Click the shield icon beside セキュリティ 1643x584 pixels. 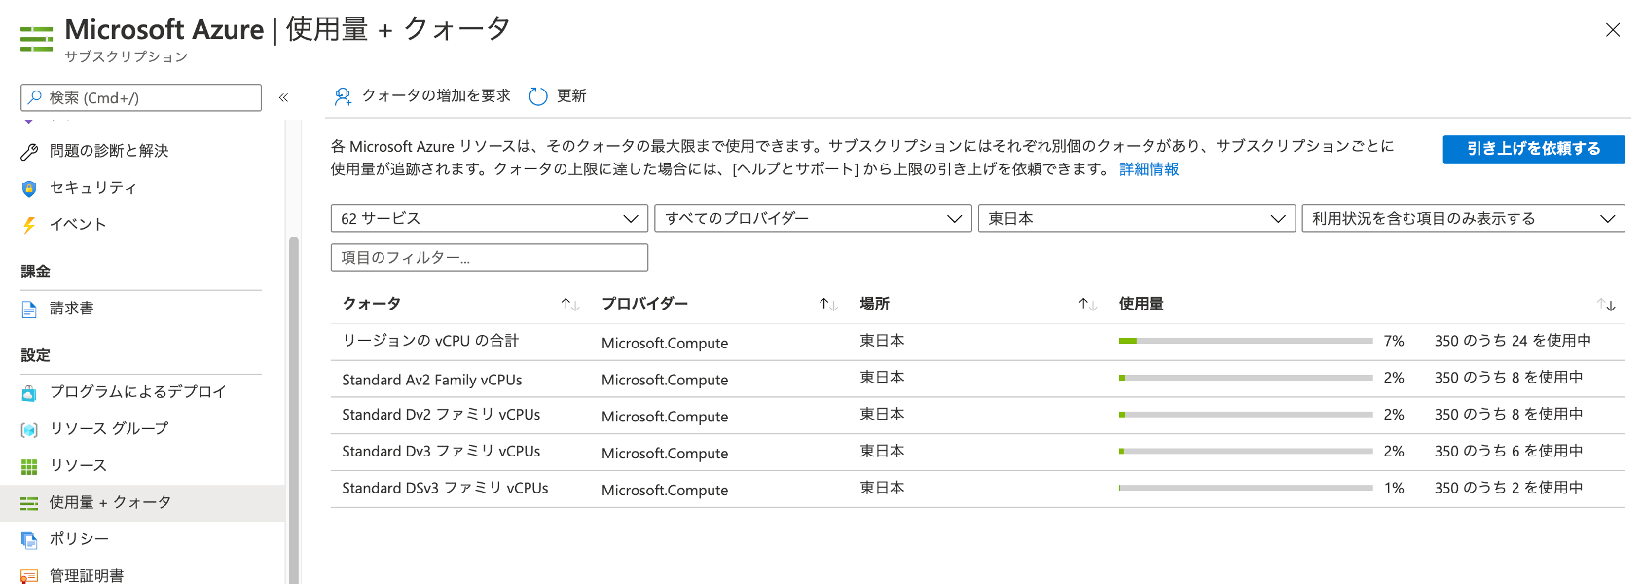pyautogui.click(x=29, y=188)
